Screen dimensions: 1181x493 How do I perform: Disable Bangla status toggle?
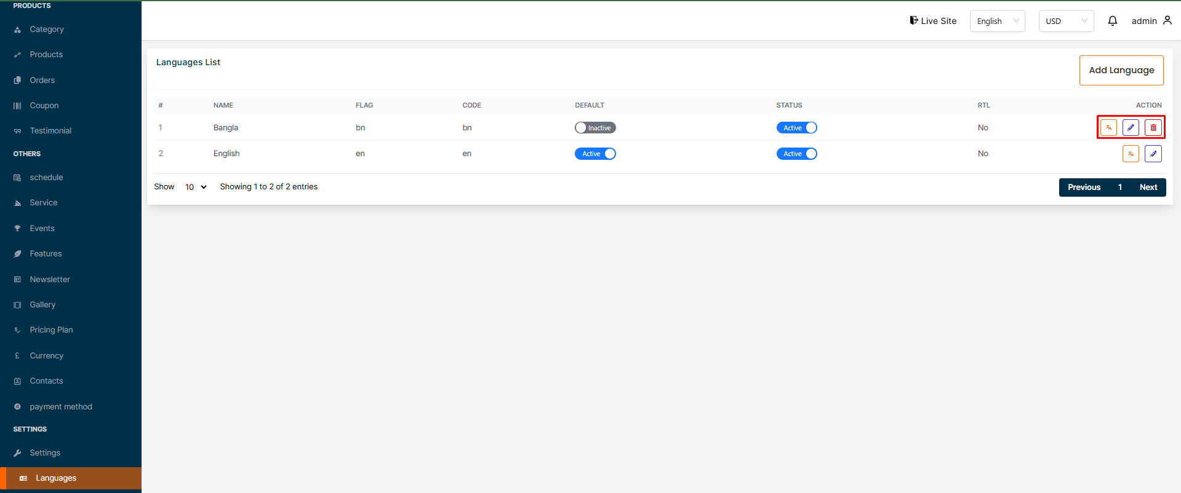796,128
